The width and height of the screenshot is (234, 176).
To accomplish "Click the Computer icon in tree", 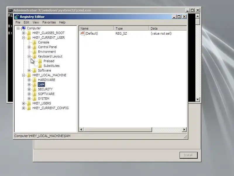I will [23, 28].
